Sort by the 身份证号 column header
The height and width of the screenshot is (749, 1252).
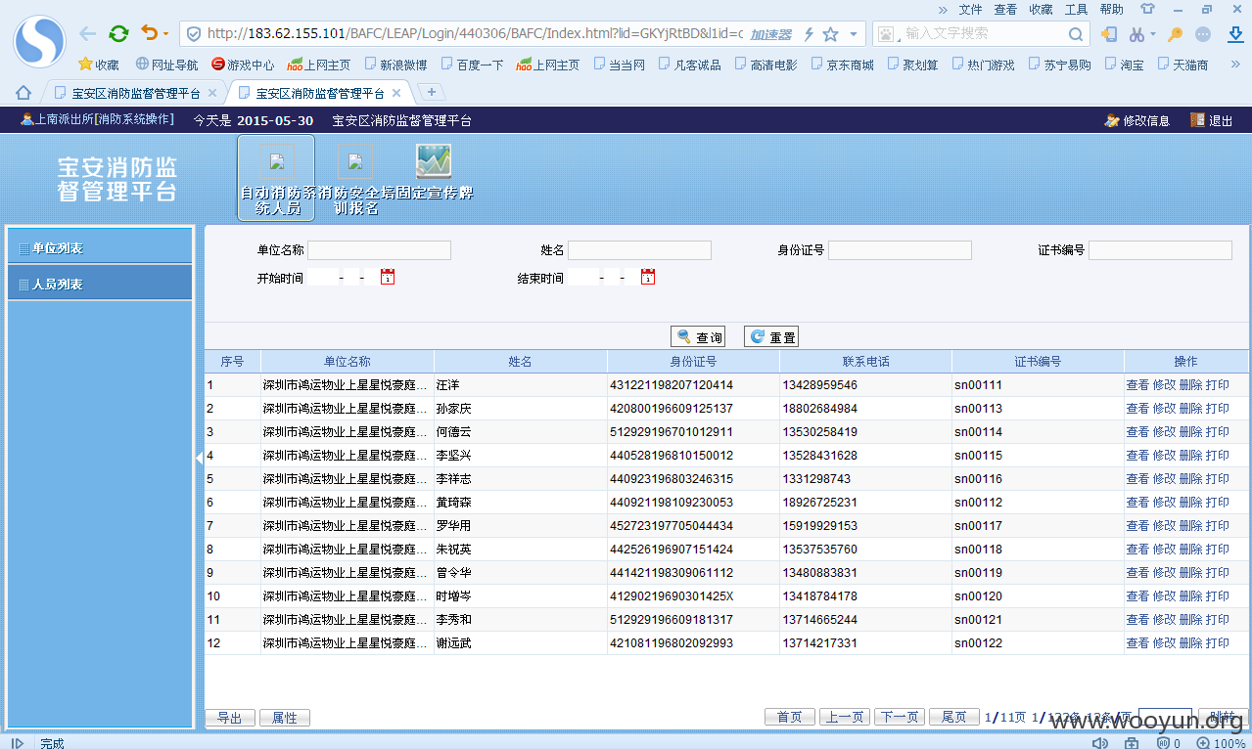pyautogui.click(x=693, y=362)
